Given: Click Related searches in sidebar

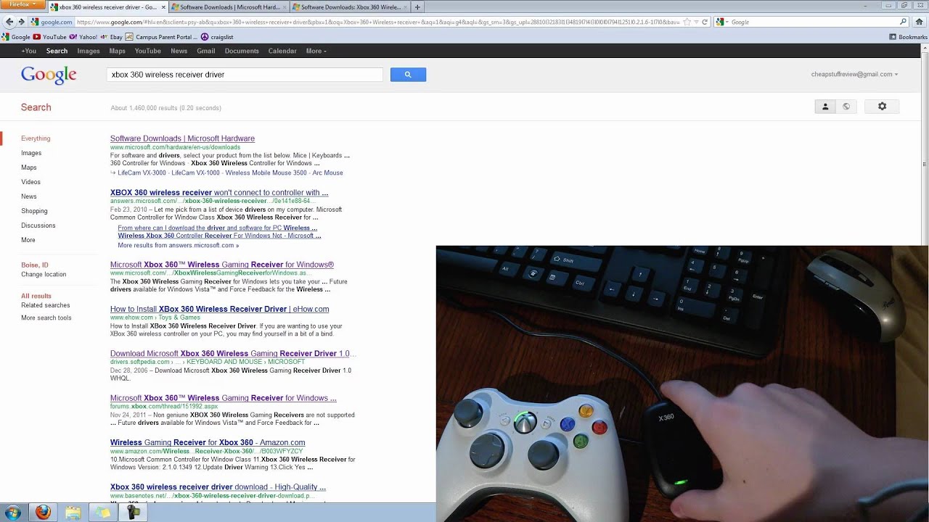Looking at the screenshot, I should click(46, 305).
